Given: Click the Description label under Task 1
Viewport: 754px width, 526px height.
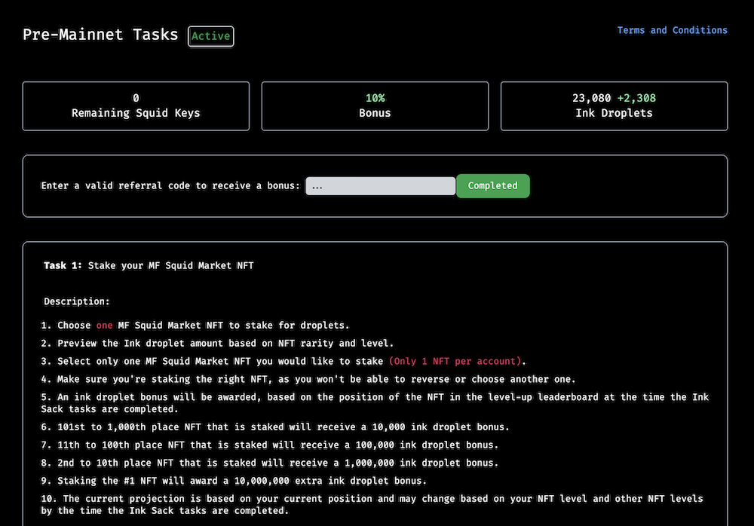Looking at the screenshot, I should (x=76, y=301).
